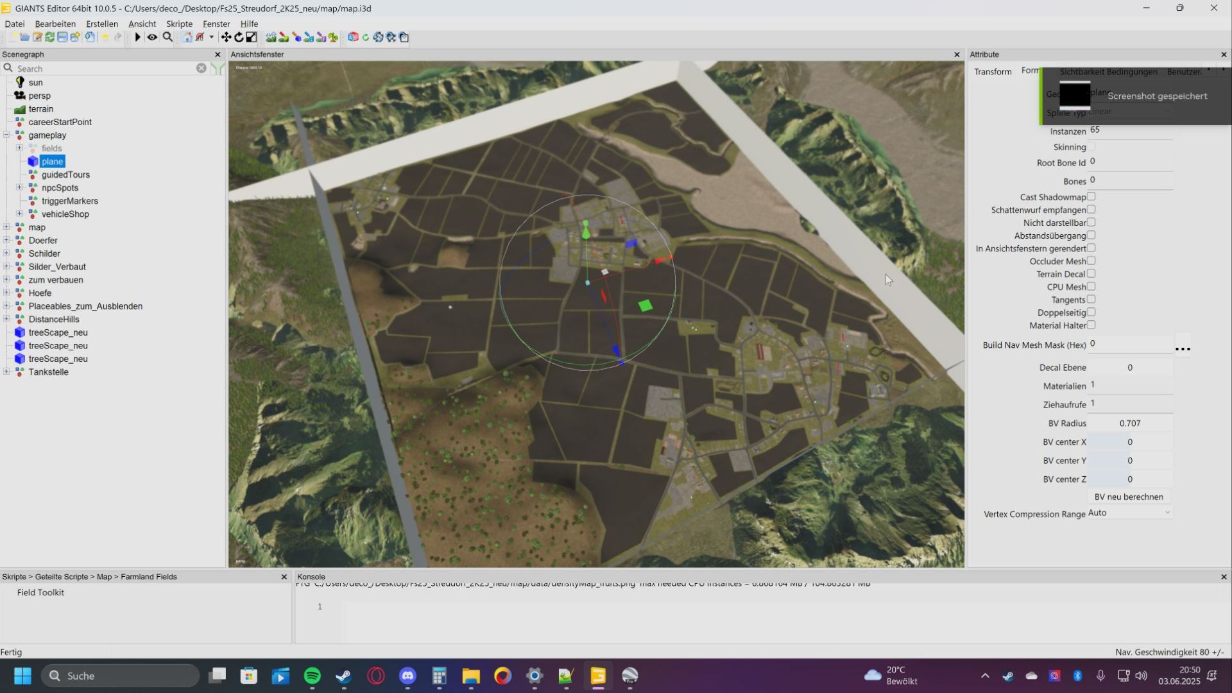Click the red-blue cube toolbar icon
This screenshot has height=693, width=1232.
[x=353, y=37]
